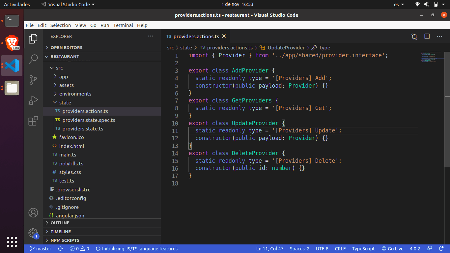Open the Source Control view
The width and height of the screenshot is (450, 253).
click(x=33, y=80)
